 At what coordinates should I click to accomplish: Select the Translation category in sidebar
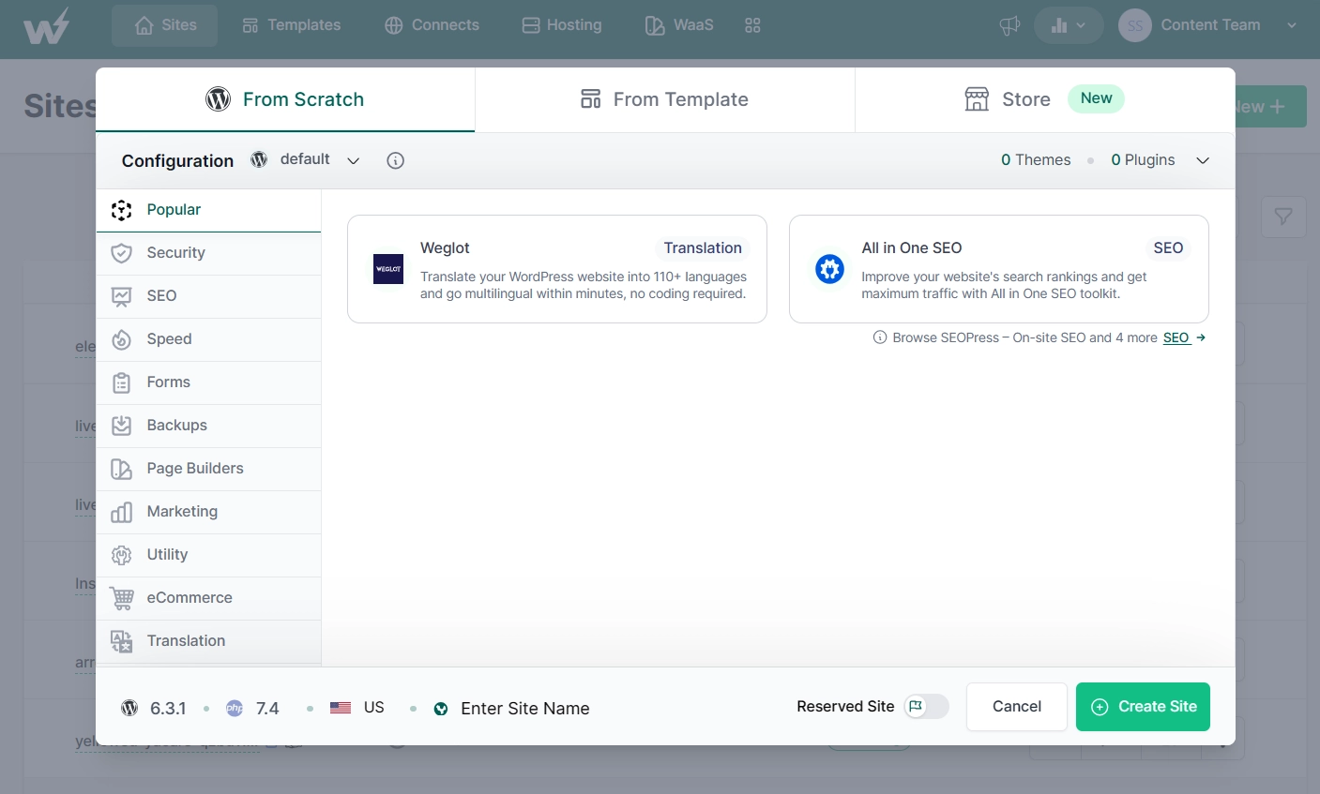pos(208,641)
